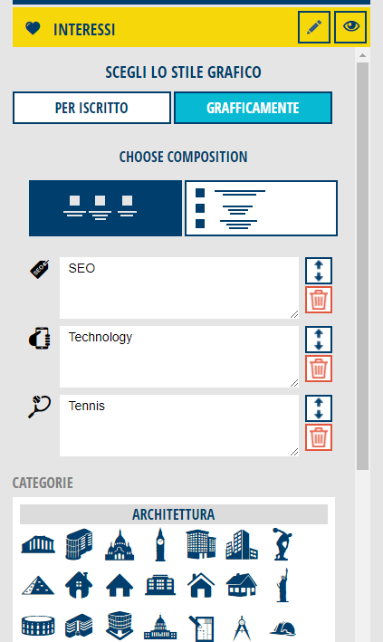Pick the Statue of Liberty icon
This screenshot has width=383, height=642.
click(282, 585)
